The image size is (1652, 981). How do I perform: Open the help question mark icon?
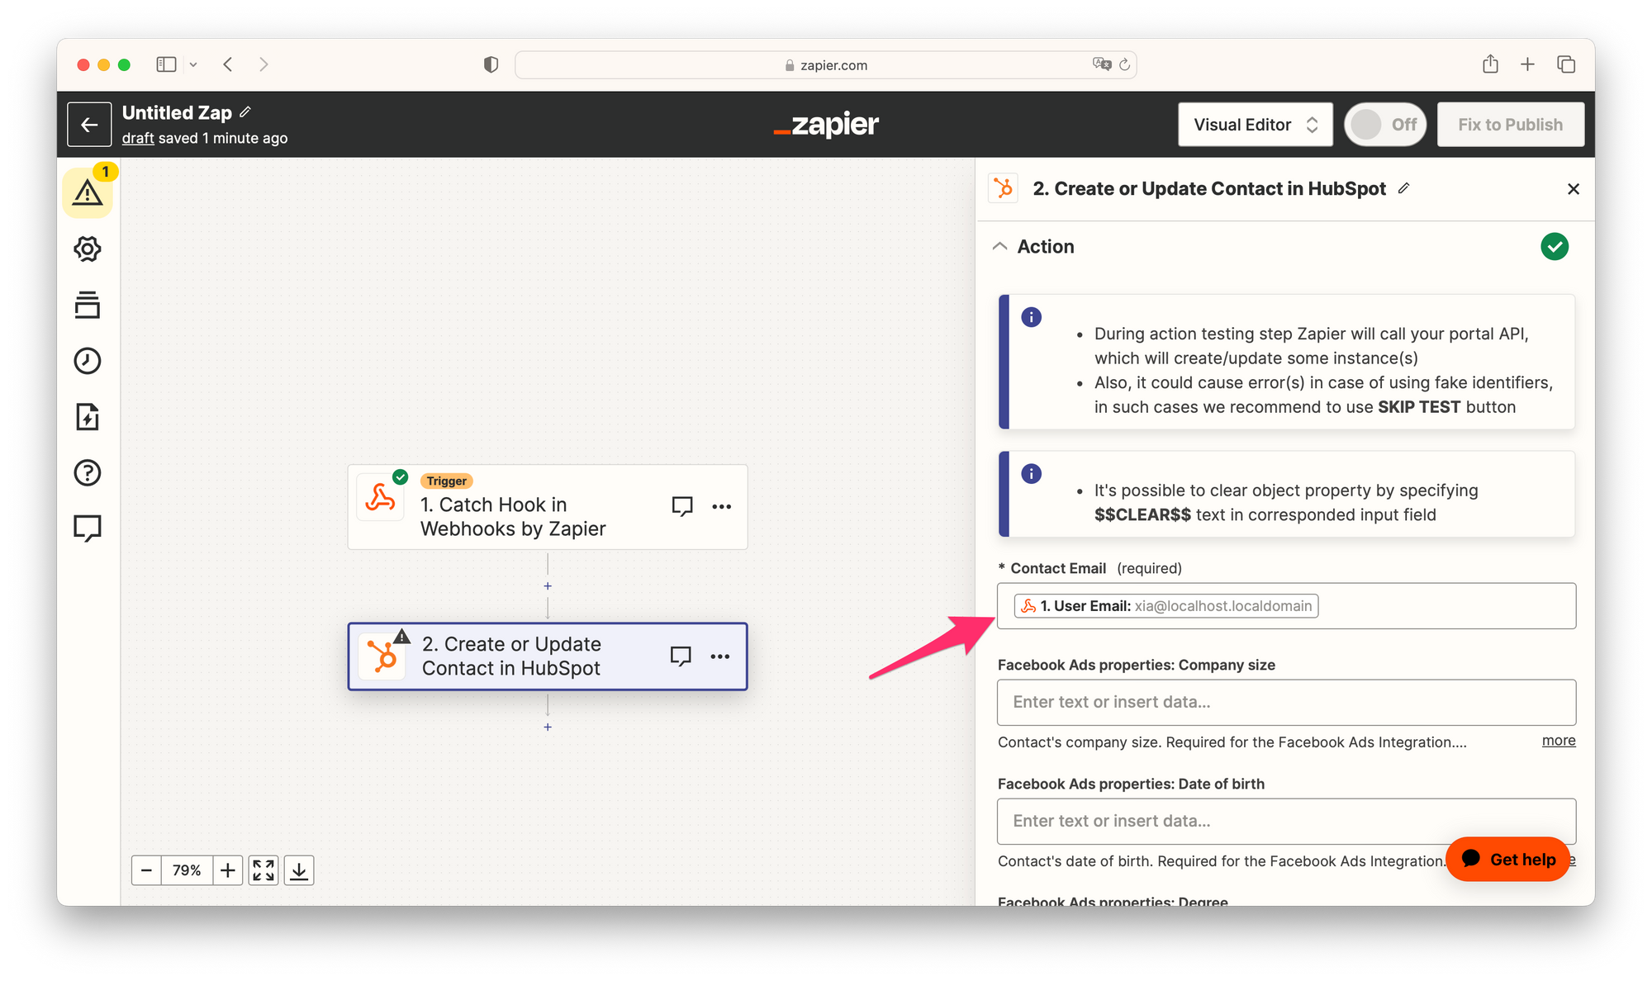(88, 472)
